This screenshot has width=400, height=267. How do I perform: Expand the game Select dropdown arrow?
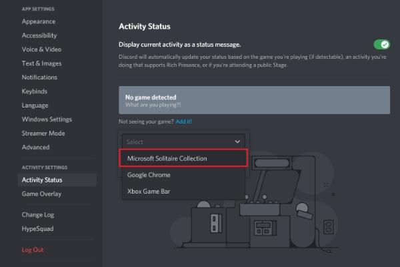tap(237, 142)
